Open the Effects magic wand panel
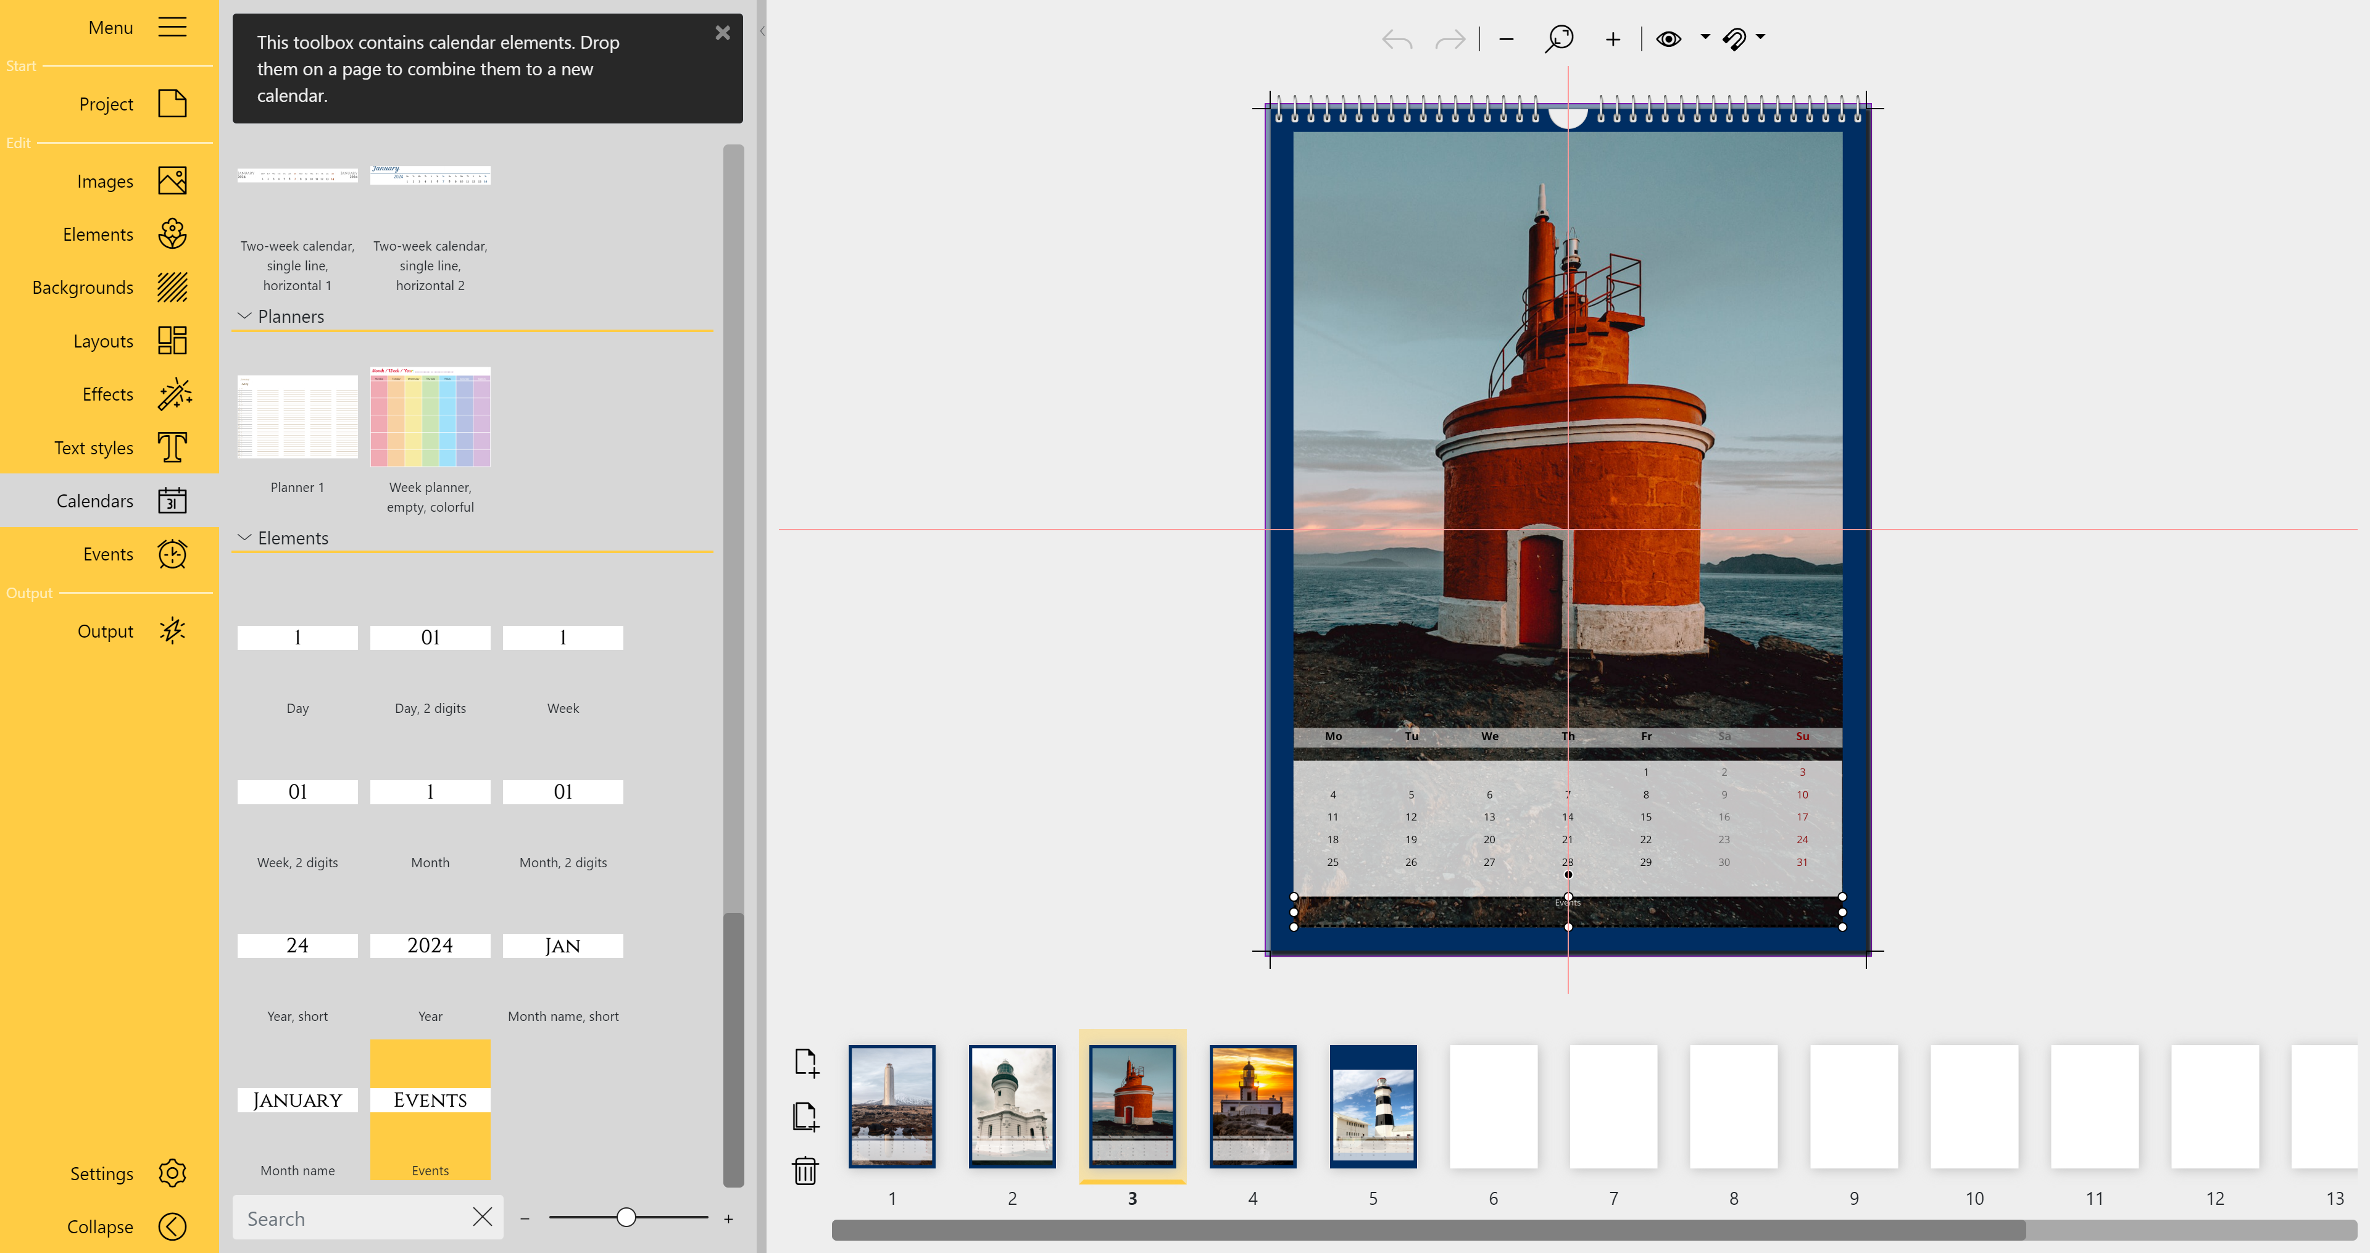Viewport: 2370px width, 1253px height. point(172,394)
